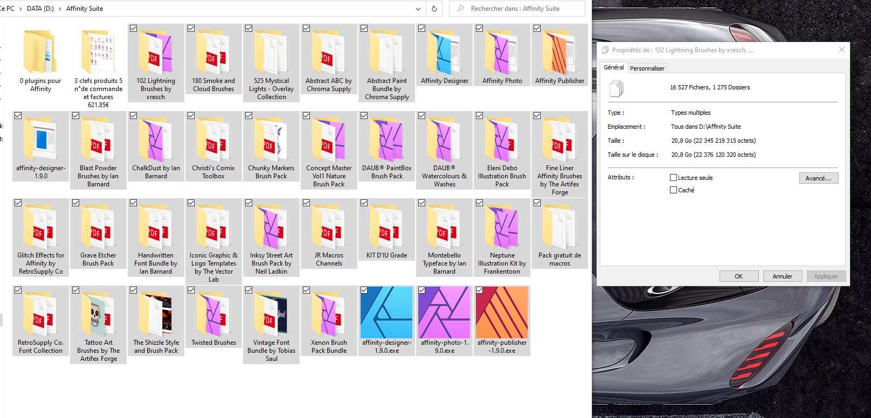
Task: Uncheck the Twisted Brushes folder checkbox
Action: tap(191, 290)
